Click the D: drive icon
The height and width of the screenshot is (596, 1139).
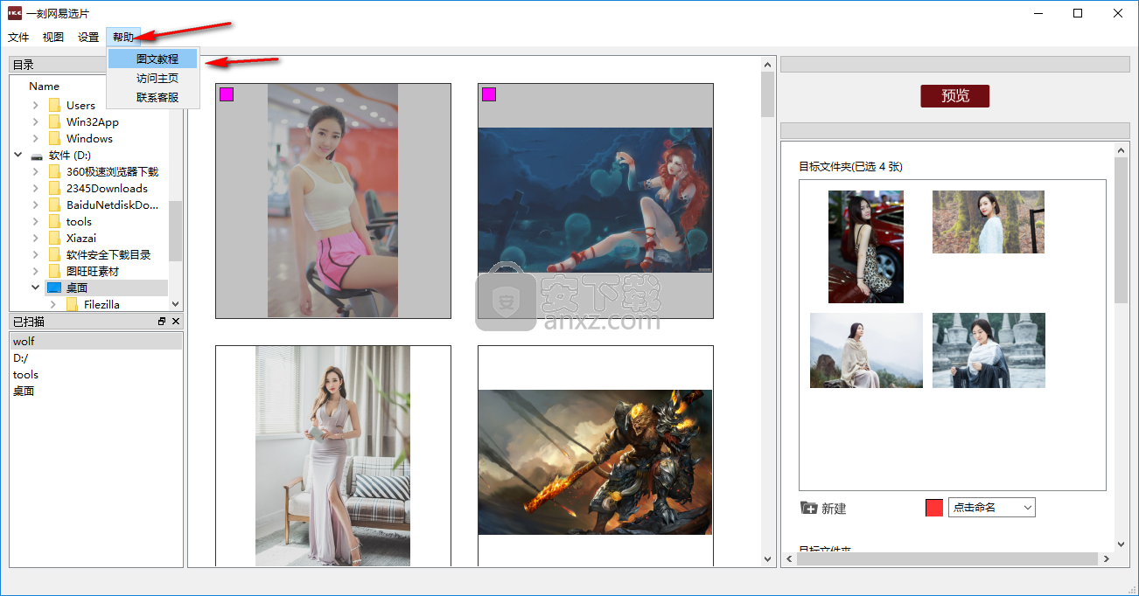point(37,156)
